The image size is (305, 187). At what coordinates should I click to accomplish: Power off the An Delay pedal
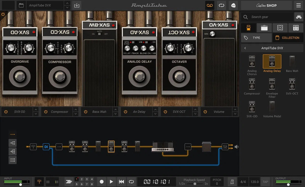(125, 112)
